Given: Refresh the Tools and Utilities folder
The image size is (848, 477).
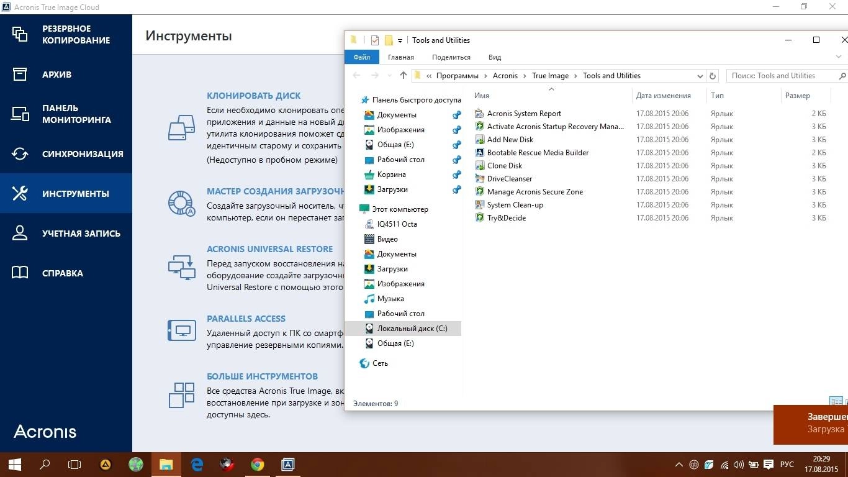Looking at the screenshot, I should pyautogui.click(x=713, y=76).
